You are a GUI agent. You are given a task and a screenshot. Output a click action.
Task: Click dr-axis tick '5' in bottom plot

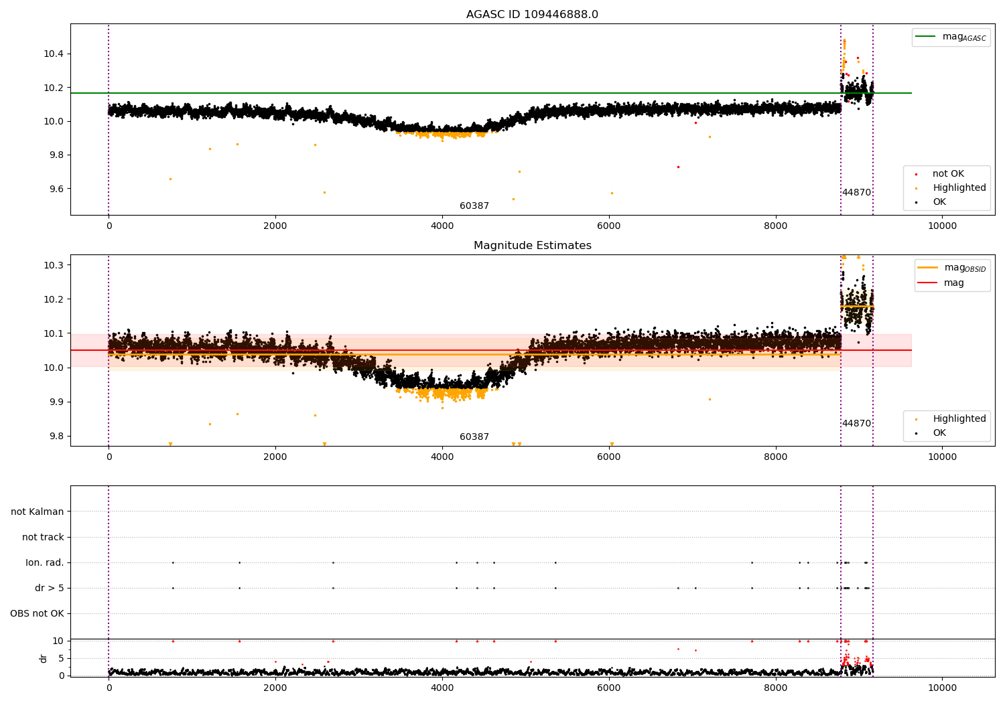click(x=62, y=658)
